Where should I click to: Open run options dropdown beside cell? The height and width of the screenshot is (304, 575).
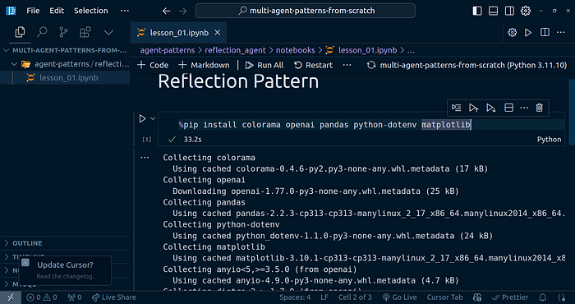(153, 118)
